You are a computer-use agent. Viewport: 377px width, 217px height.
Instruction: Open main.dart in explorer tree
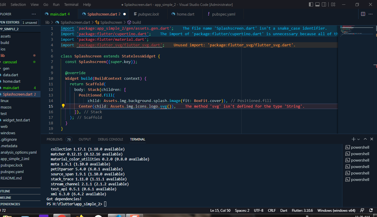(11, 88)
